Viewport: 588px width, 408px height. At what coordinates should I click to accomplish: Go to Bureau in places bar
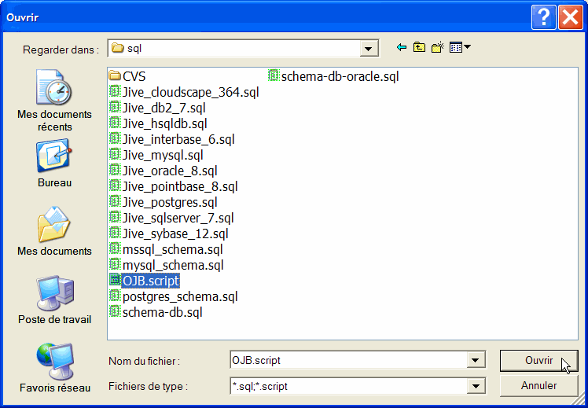(x=54, y=164)
